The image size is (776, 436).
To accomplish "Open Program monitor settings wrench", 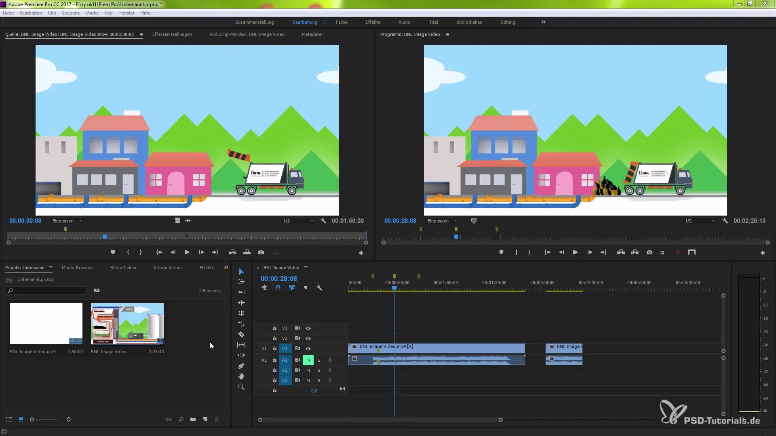I will (x=725, y=221).
